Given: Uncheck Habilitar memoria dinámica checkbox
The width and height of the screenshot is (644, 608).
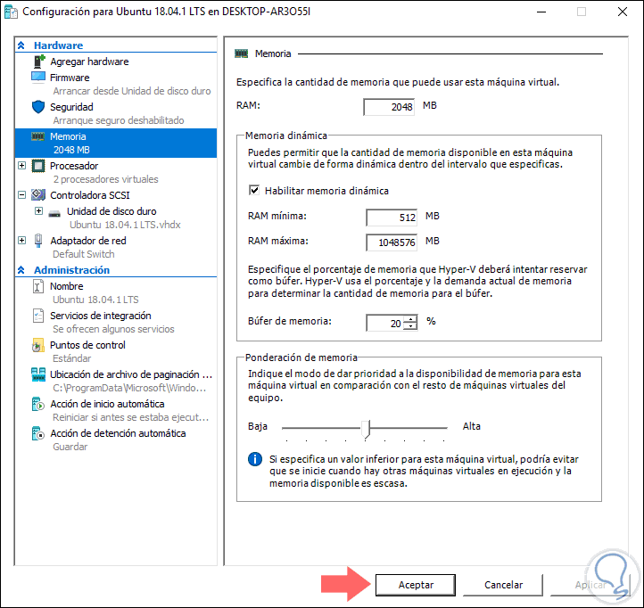Looking at the screenshot, I should point(254,190).
